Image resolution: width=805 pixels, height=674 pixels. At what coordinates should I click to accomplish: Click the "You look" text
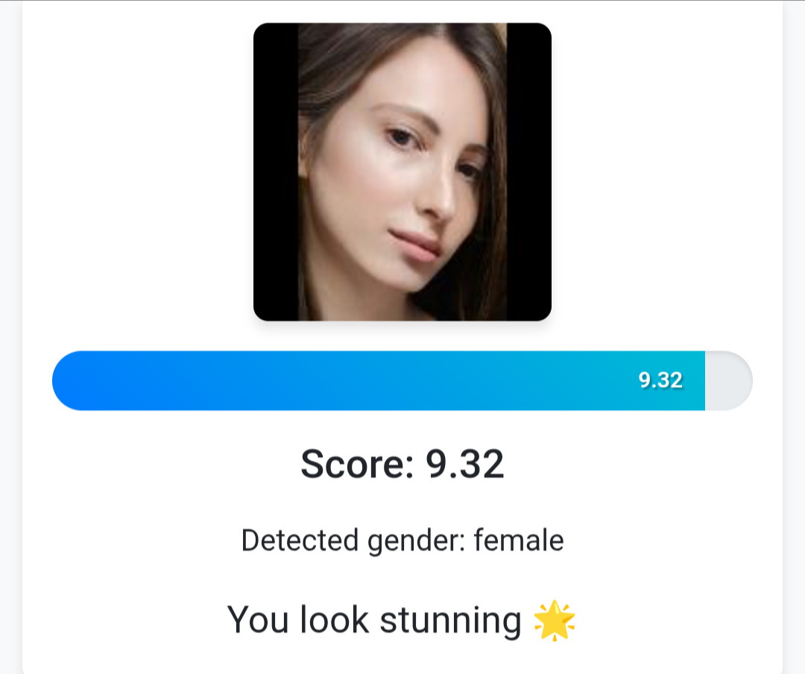298,620
